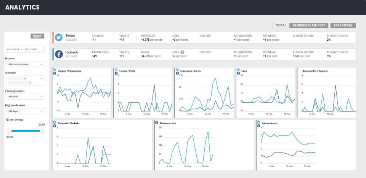
Task: Click Twitter icon on Retweets / Gedeeld chart
Action: (55, 122)
